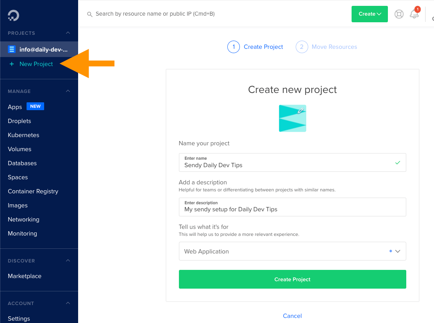Cancel project creation
Viewport: 434px width, 323px height.
point(292,316)
